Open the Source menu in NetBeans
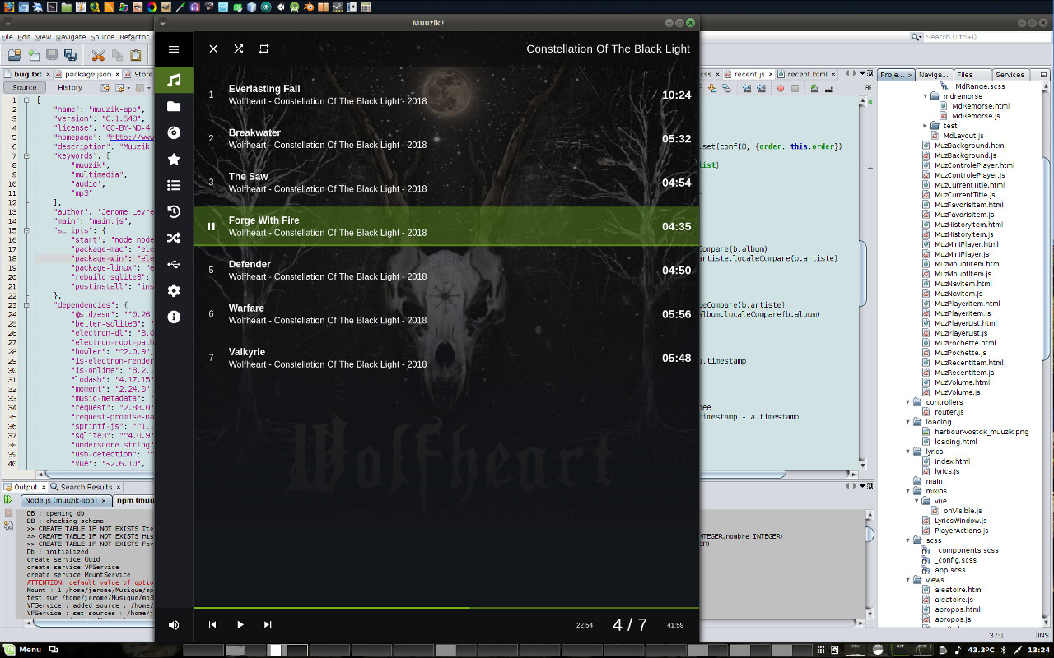This screenshot has width=1054, height=658. [x=102, y=37]
